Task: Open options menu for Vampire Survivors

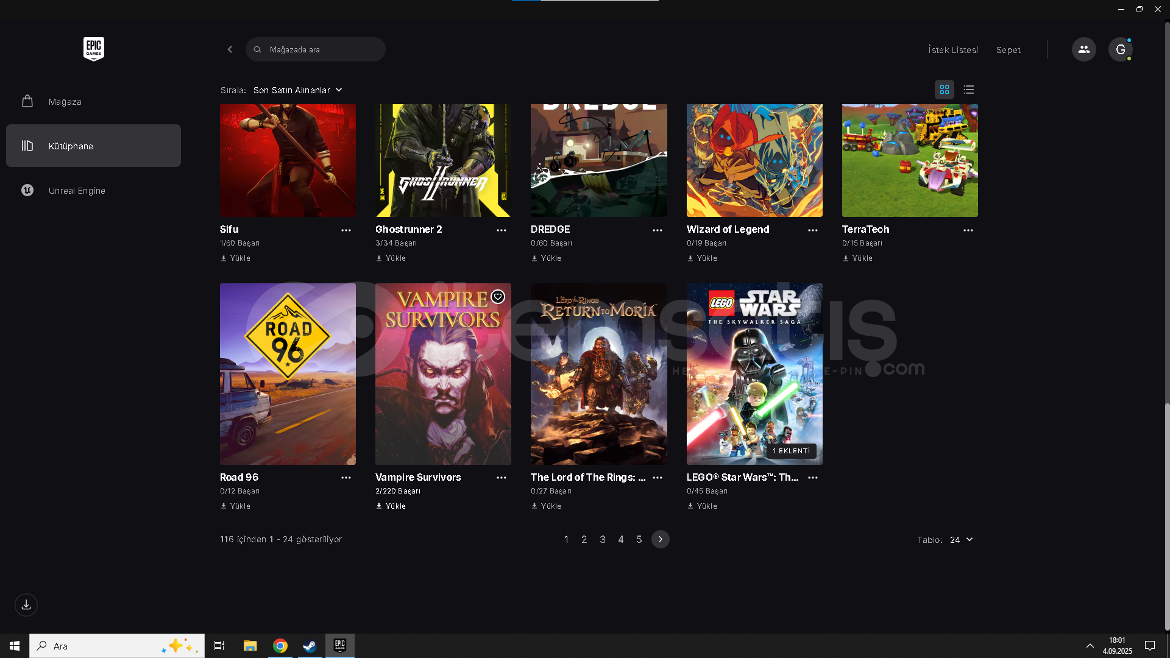Action: [x=502, y=478]
